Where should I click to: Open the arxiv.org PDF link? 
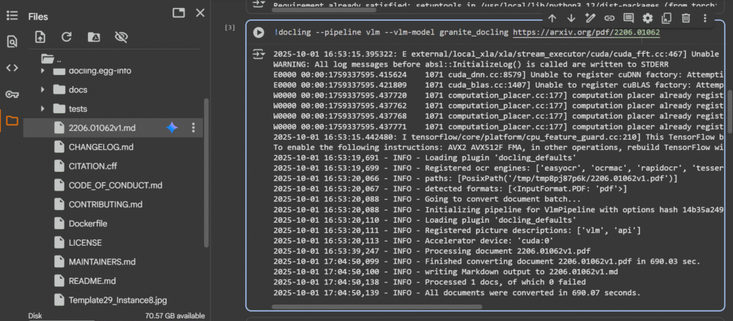[x=587, y=32]
